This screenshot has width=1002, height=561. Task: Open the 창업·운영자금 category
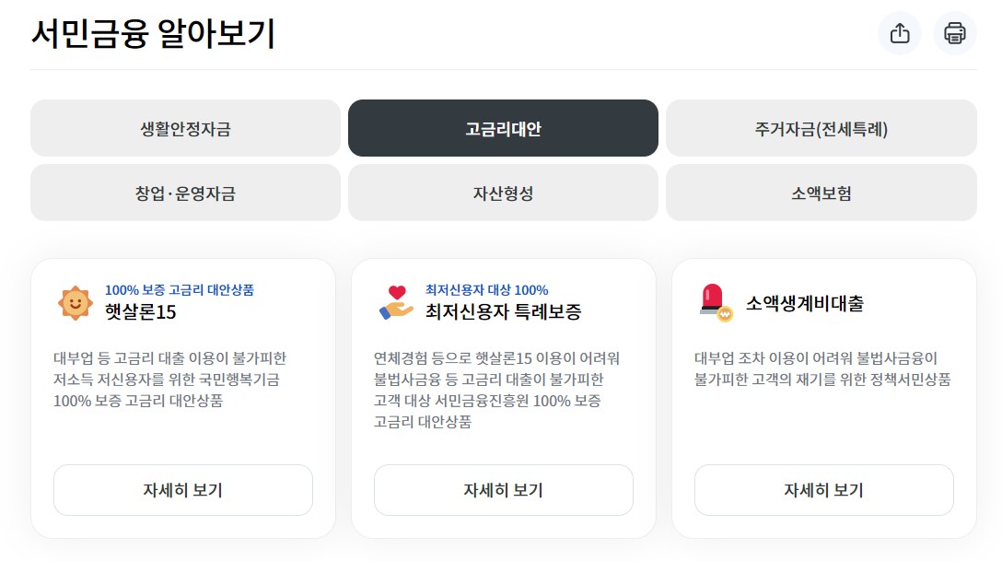[185, 193]
